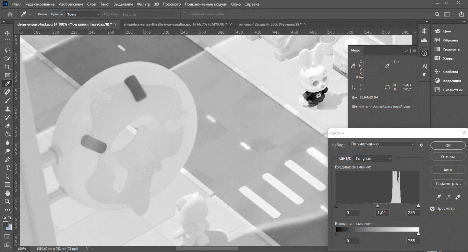Click the input midtone gray slider
Image resolution: width=468 pixels, height=252 pixels.
(377, 206)
